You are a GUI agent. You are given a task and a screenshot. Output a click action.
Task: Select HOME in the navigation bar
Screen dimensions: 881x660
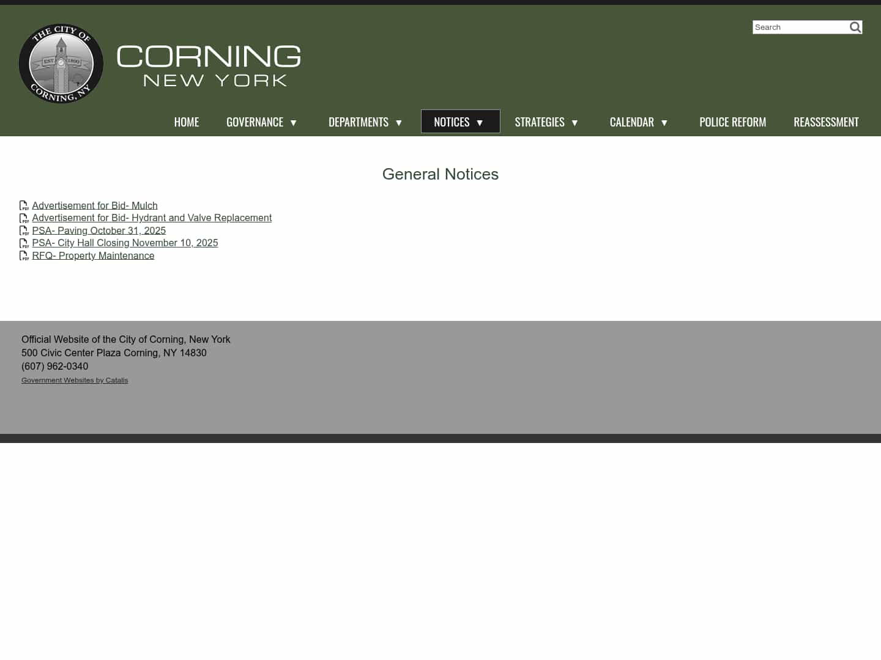187,122
